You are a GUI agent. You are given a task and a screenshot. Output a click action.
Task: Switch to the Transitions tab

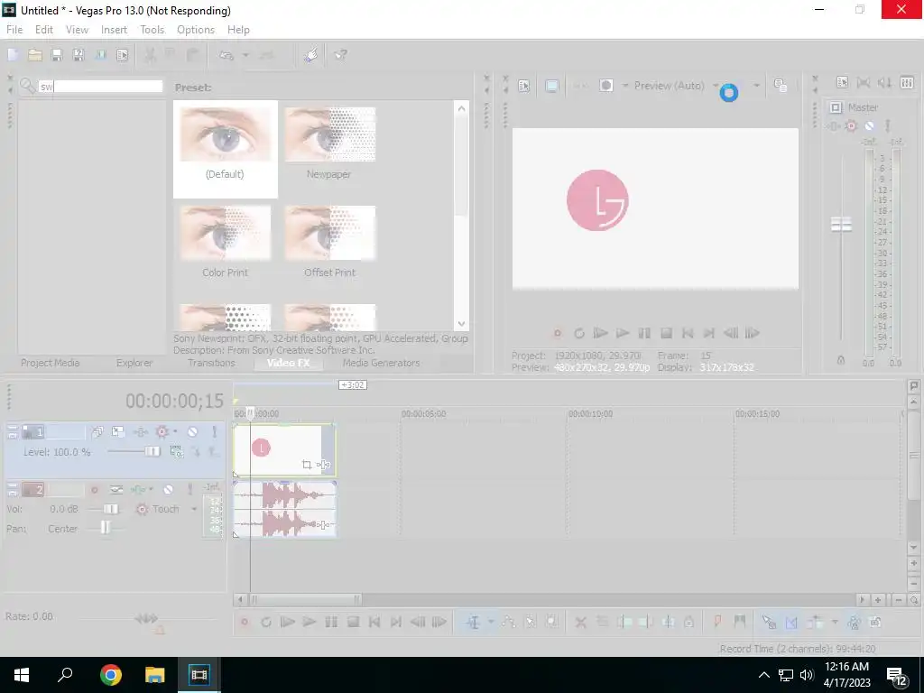coord(211,363)
